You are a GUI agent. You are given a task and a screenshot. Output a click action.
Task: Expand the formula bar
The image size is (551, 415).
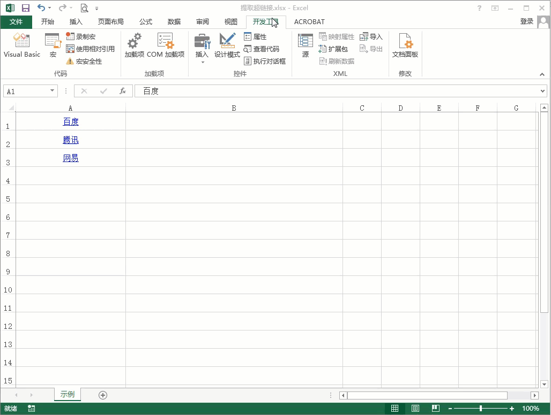pyautogui.click(x=542, y=91)
